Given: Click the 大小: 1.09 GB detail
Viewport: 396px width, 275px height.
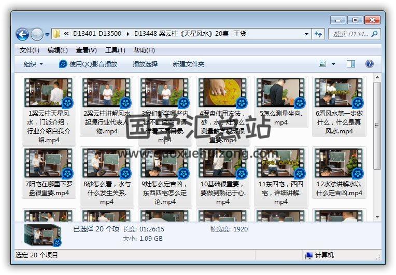Looking at the screenshot, I should coord(143,239).
